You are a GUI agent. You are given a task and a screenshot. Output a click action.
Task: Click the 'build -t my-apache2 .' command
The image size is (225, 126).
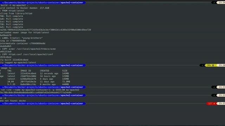coord(14,5)
